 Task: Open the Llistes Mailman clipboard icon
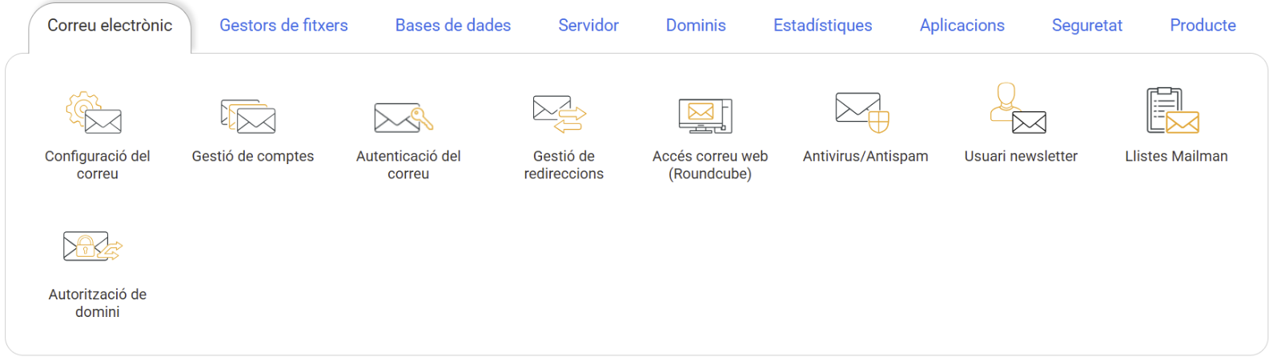tap(1173, 110)
